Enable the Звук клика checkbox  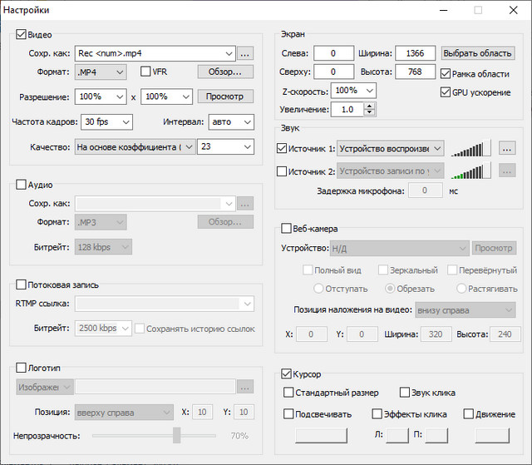pyautogui.click(x=405, y=393)
